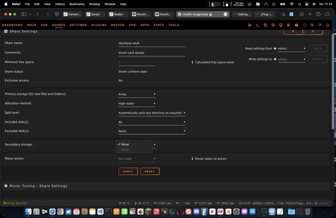The height and width of the screenshot is (218, 336).
Task: Open Safari Develop menu
Action: 94,4
